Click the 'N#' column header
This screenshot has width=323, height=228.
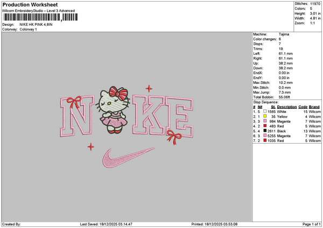260,107
